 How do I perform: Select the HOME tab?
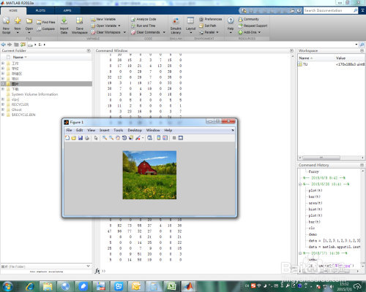pos(13,10)
